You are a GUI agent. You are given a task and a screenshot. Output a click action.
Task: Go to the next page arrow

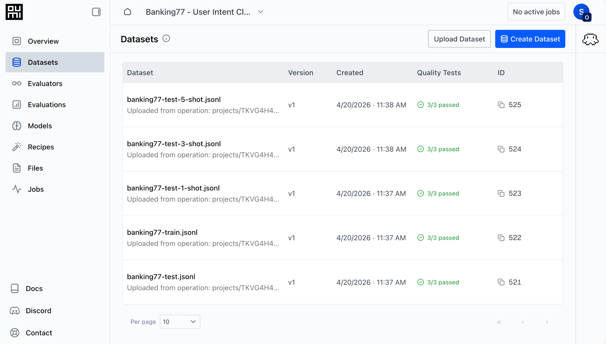point(547,322)
